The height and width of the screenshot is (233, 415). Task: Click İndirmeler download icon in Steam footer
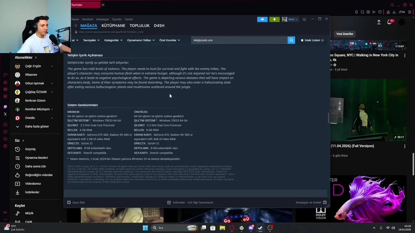point(169,203)
